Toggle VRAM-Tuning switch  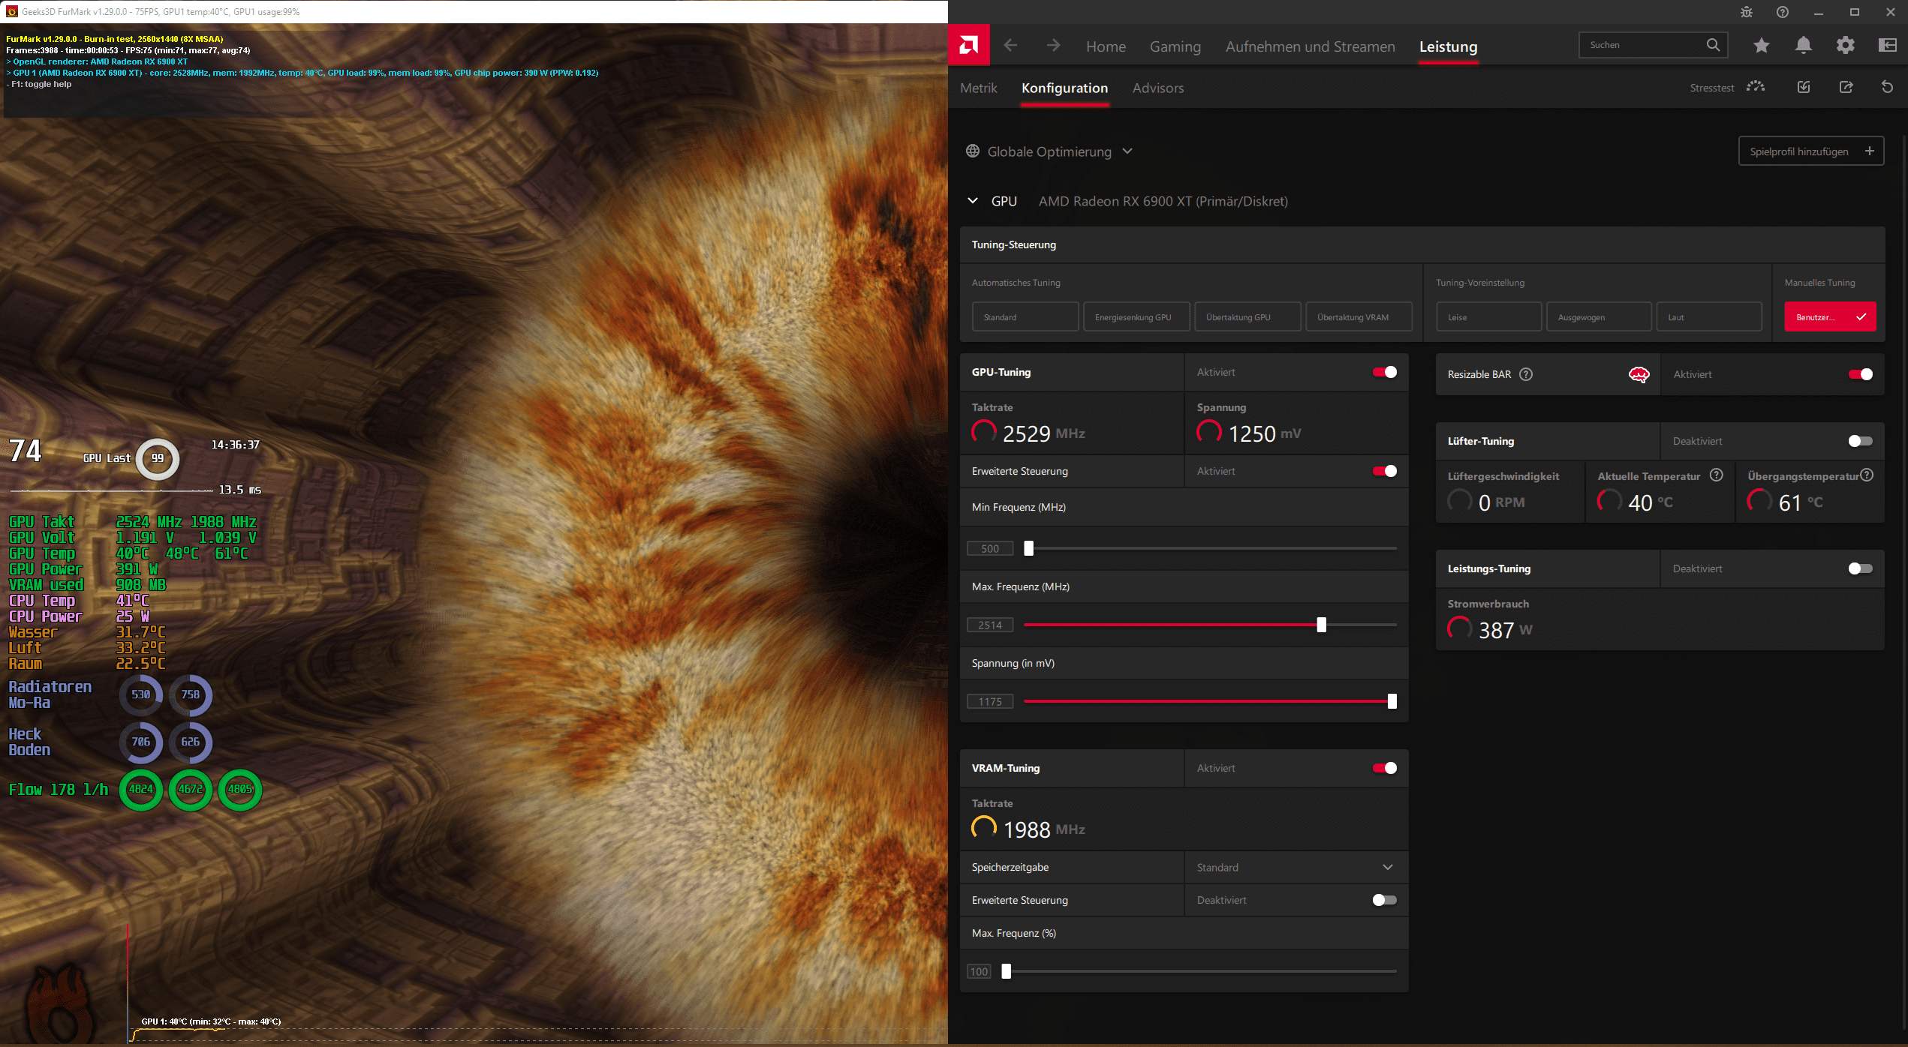point(1384,768)
